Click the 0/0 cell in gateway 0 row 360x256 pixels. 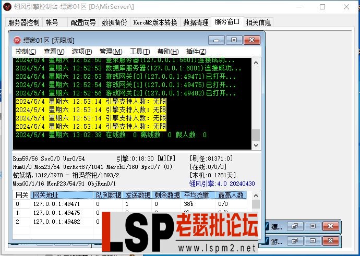point(223,204)
